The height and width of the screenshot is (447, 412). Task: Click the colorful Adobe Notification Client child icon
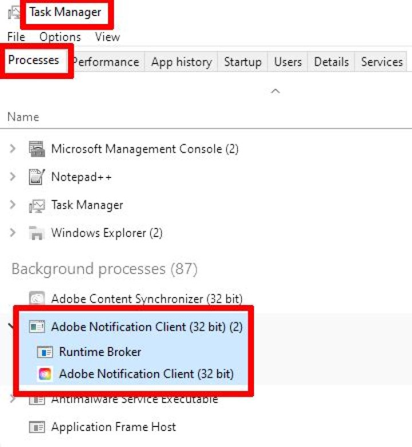(x=45, y=374)
